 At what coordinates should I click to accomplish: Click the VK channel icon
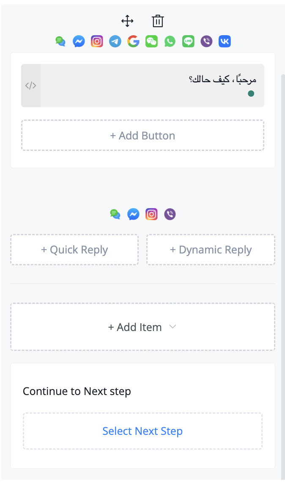(225, 42)
